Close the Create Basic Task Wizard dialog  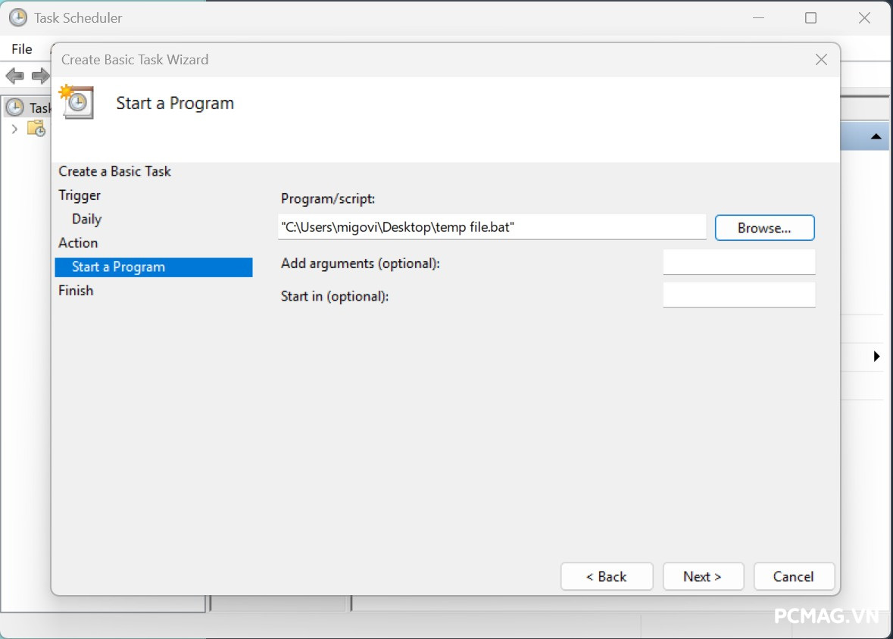click(x=821, y=60)
